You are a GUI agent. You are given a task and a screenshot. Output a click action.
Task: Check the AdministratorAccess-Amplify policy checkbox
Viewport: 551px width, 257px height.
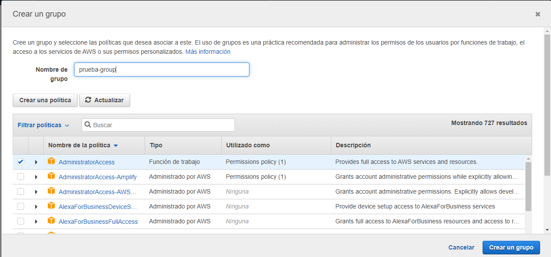point(20,177)
